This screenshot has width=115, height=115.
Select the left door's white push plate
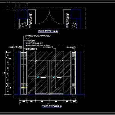43,77
